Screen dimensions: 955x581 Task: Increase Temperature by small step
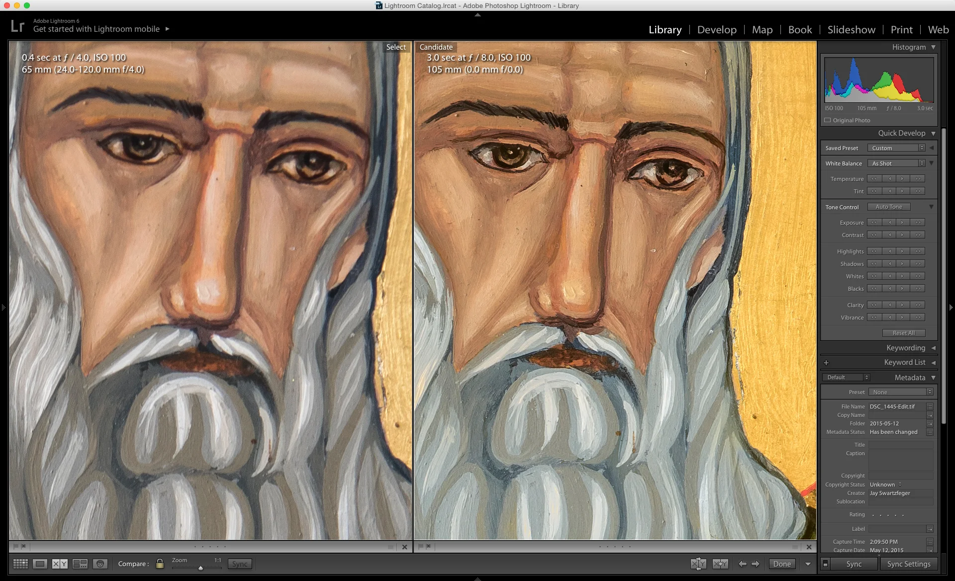pos(902,178)
